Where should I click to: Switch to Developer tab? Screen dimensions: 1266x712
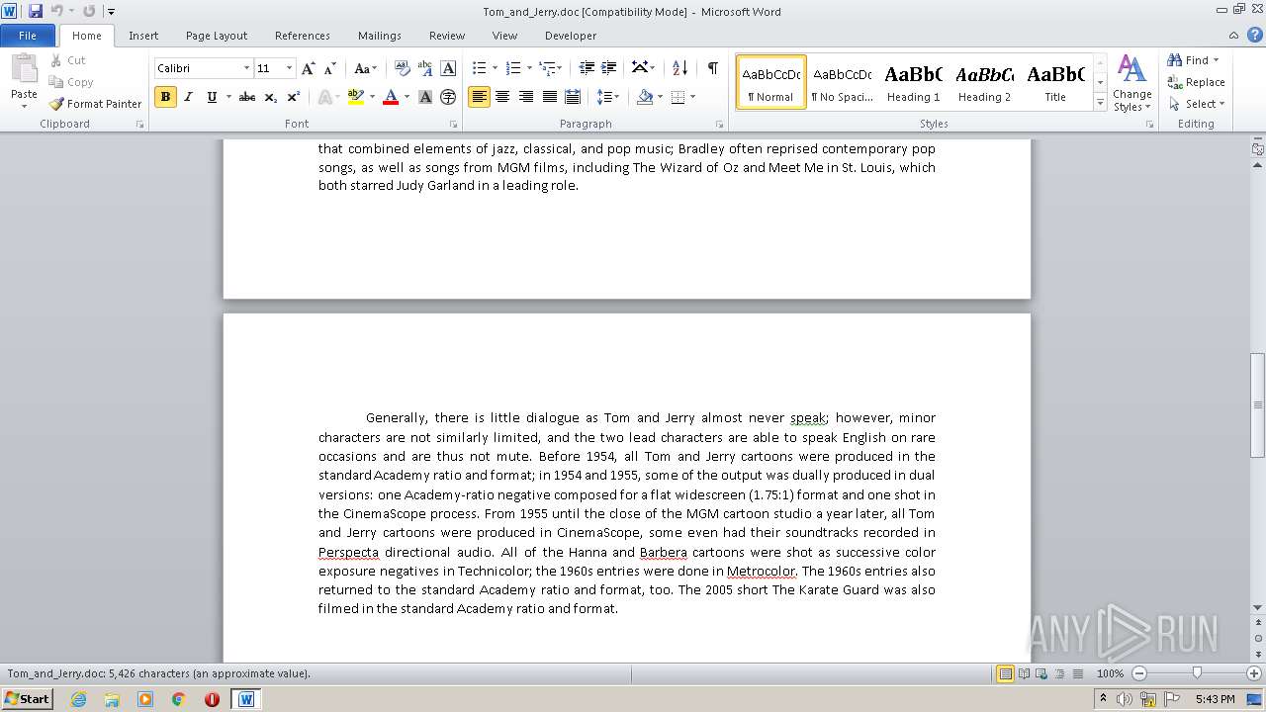571,36
